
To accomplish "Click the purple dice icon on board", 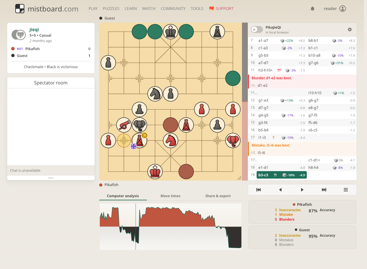I will pyautogui.click(x=134, y=147).
